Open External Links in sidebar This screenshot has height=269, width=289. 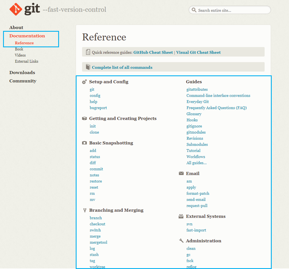(x=26, y=61)
